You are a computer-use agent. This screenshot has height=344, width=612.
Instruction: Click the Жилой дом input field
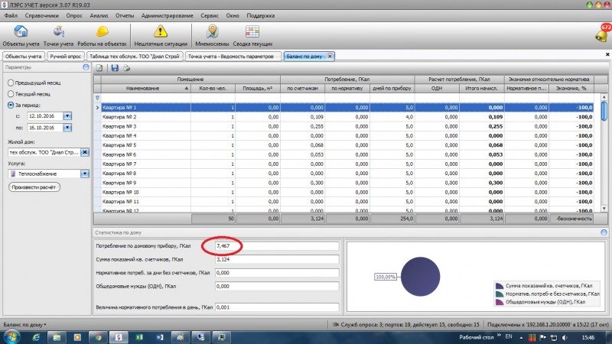coord(44,152)
